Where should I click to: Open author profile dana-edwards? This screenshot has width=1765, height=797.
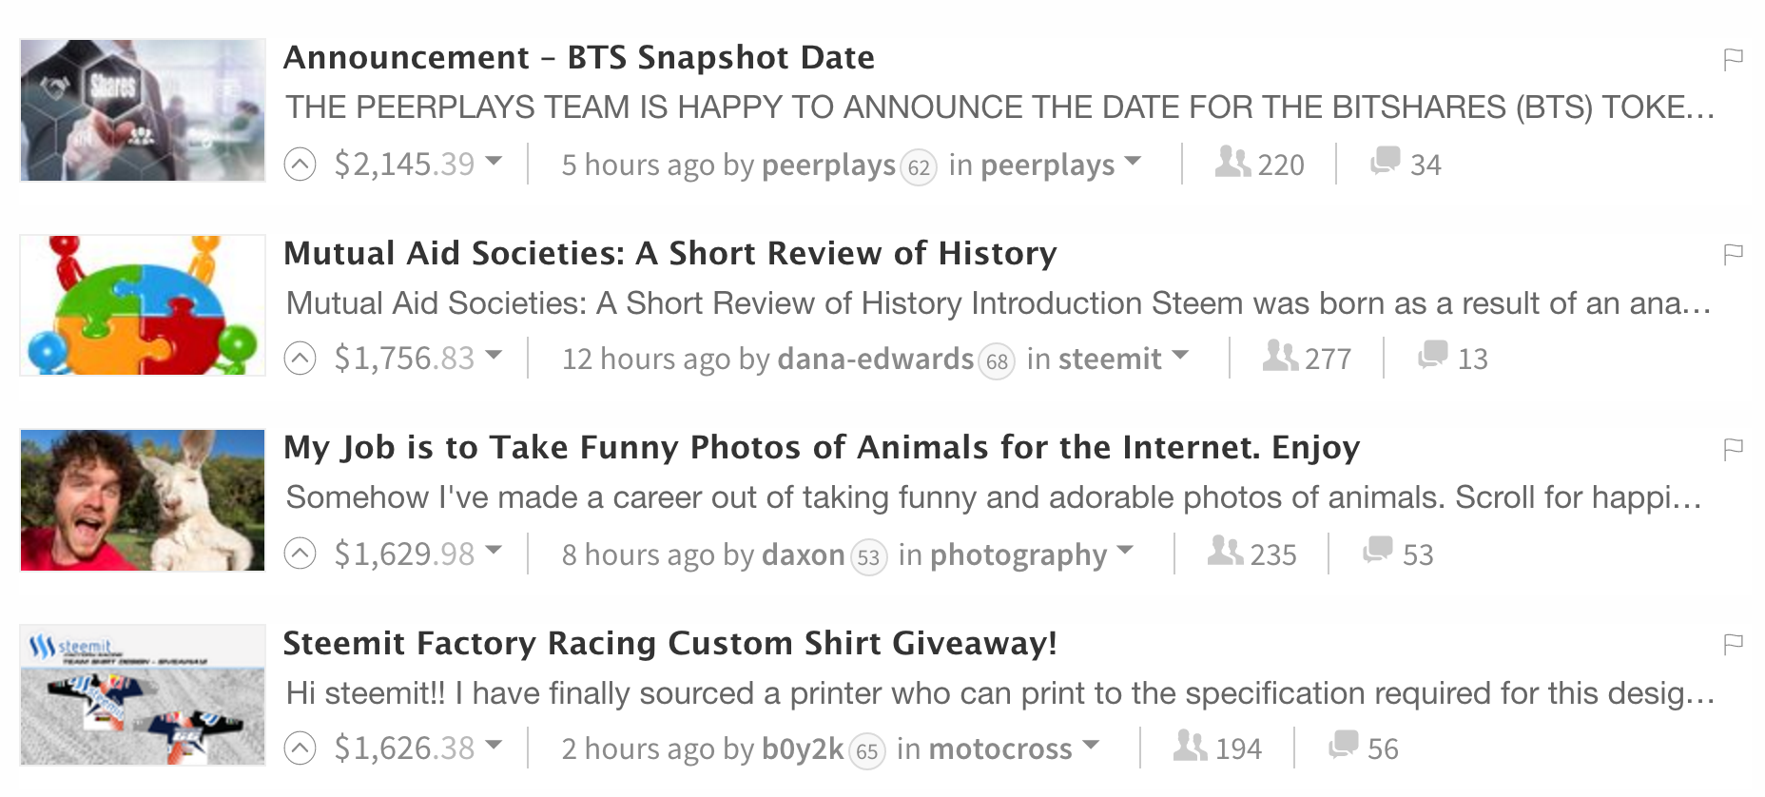point(876,359)
